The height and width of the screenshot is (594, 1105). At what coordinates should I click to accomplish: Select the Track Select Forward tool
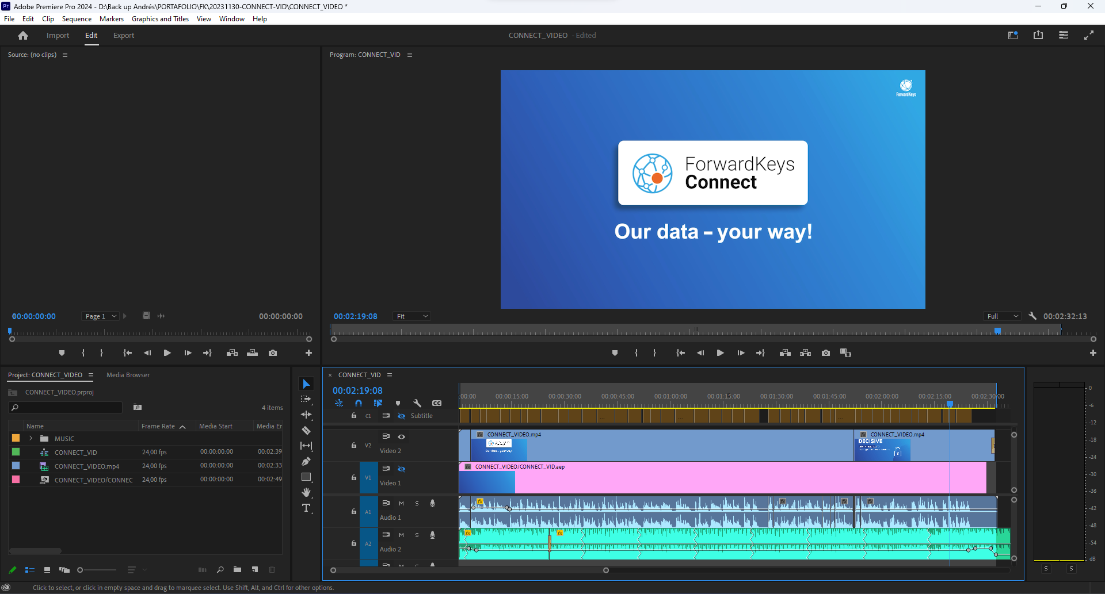click(306, 399)
